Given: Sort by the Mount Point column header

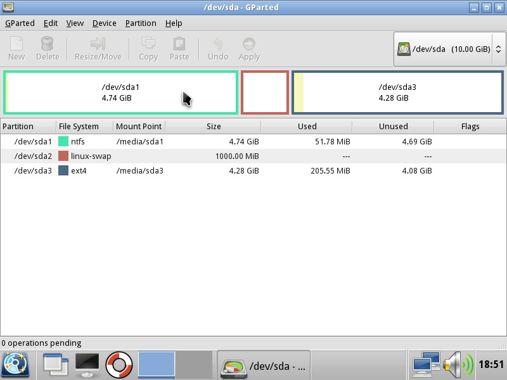Looking at the screenshot, I should [139, 126].
